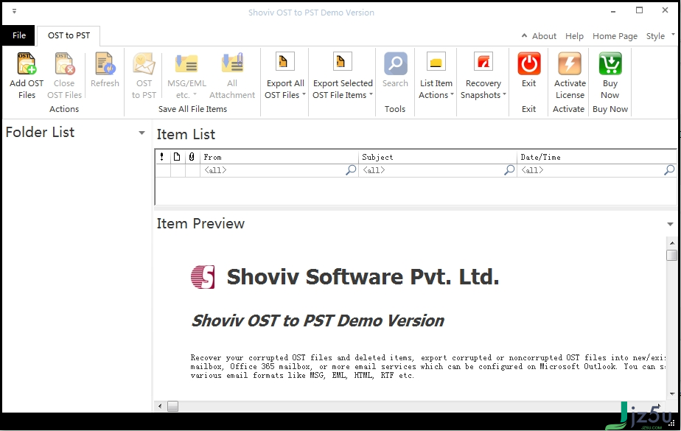
Task: Sort by the From column header
Action: [279, 157]
